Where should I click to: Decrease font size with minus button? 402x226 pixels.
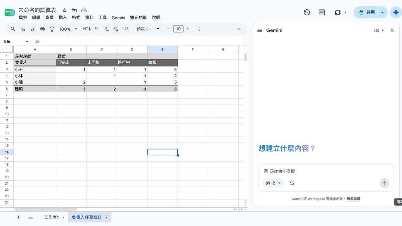pos(169,29)
